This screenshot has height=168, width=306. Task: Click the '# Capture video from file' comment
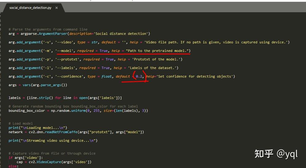[x=52, y=153]
